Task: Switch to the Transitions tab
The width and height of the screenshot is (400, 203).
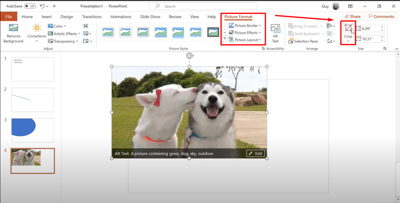Action: 92,17
